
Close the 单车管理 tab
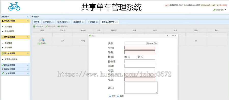coord(84,22)
